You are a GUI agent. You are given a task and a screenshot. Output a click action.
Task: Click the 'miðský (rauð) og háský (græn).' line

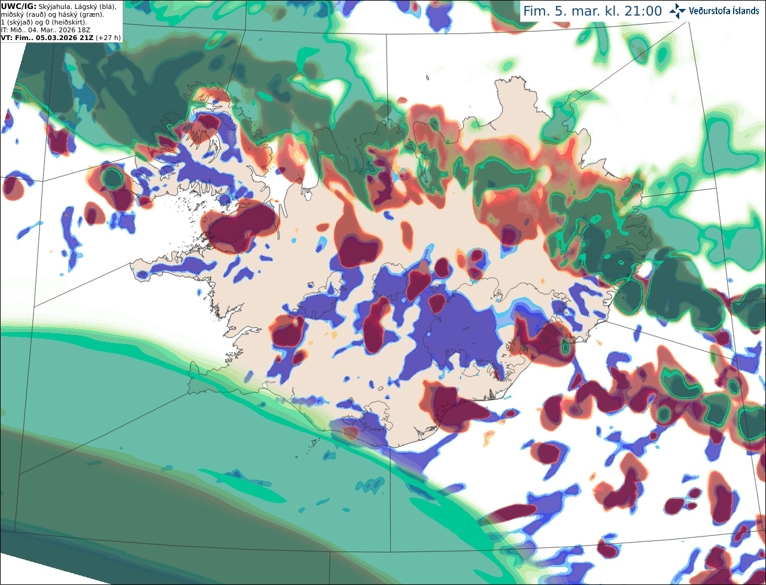click(x=52, y=14)
